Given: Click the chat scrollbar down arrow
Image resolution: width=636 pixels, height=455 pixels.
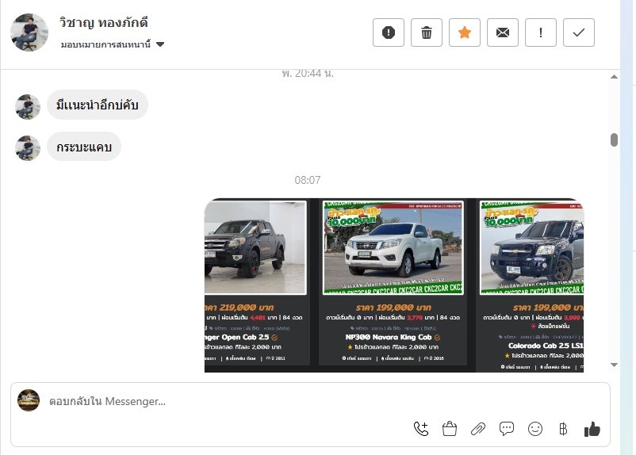Looking at the screenshot, I should [x=614, y=365].
